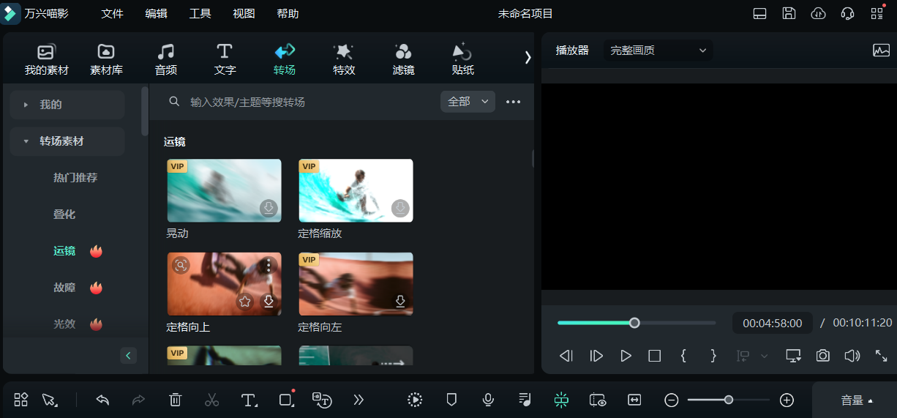This screenshot has width=897, height=418.
Task: Open the 编辑 menu
Action: (156, 14)
